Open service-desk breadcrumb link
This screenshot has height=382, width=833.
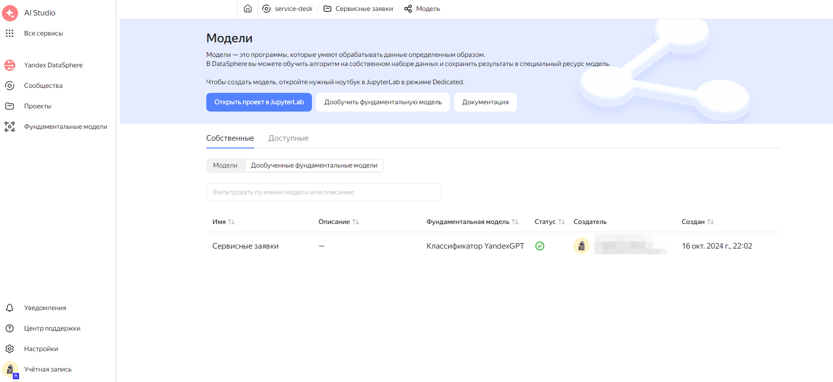click(x=294, y=9)
